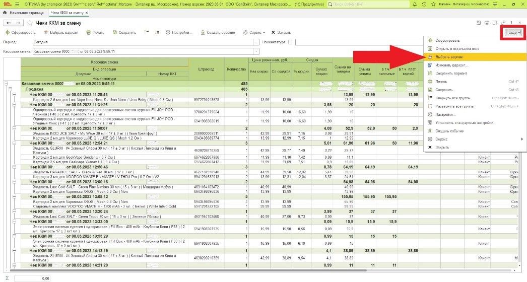527x282 pixels.
Task: Click the get link icon near title
Action: point(503,23)
